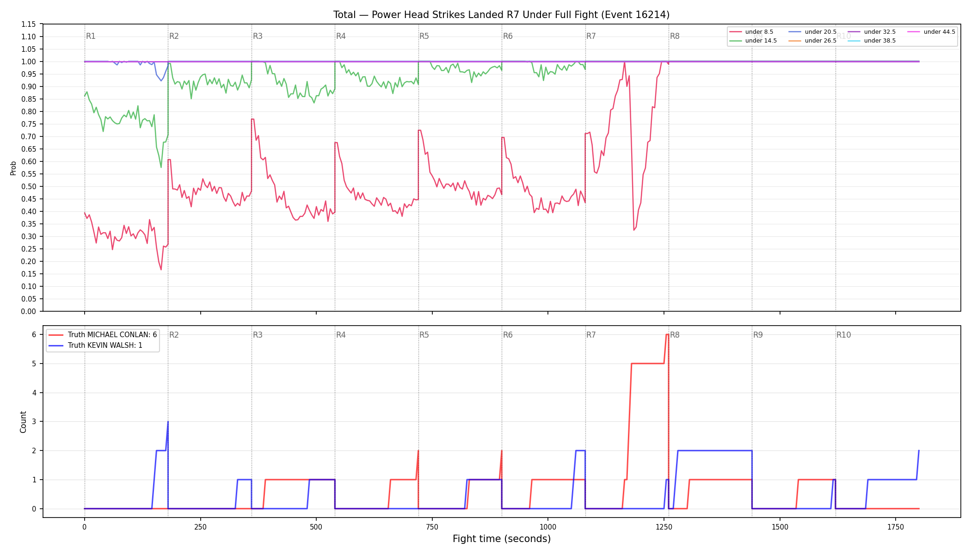Image resolution: width=971 pixels, height=555 pixels.
Task: Click the 1.00 tick on the Prob axis
Action: (x=29, y=62)
